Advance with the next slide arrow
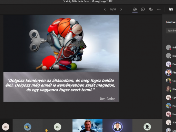 121,9
